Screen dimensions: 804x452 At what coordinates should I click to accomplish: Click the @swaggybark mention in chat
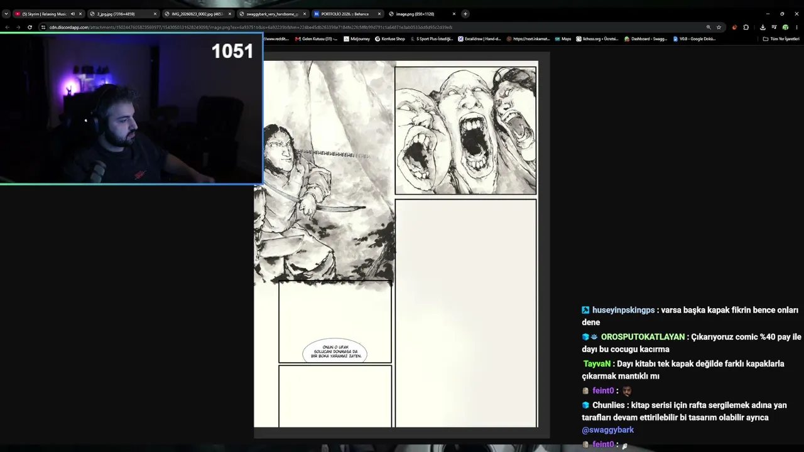pyautogui.click(x=608, y=430)
